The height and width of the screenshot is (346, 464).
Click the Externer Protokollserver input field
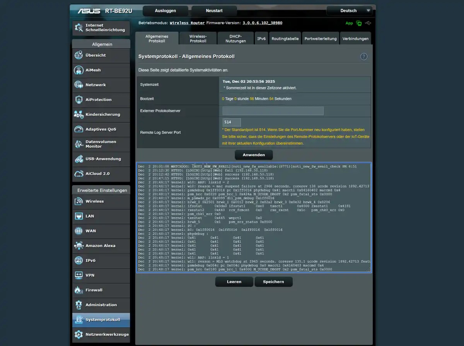pyautogui.click(x=273, y=111)
